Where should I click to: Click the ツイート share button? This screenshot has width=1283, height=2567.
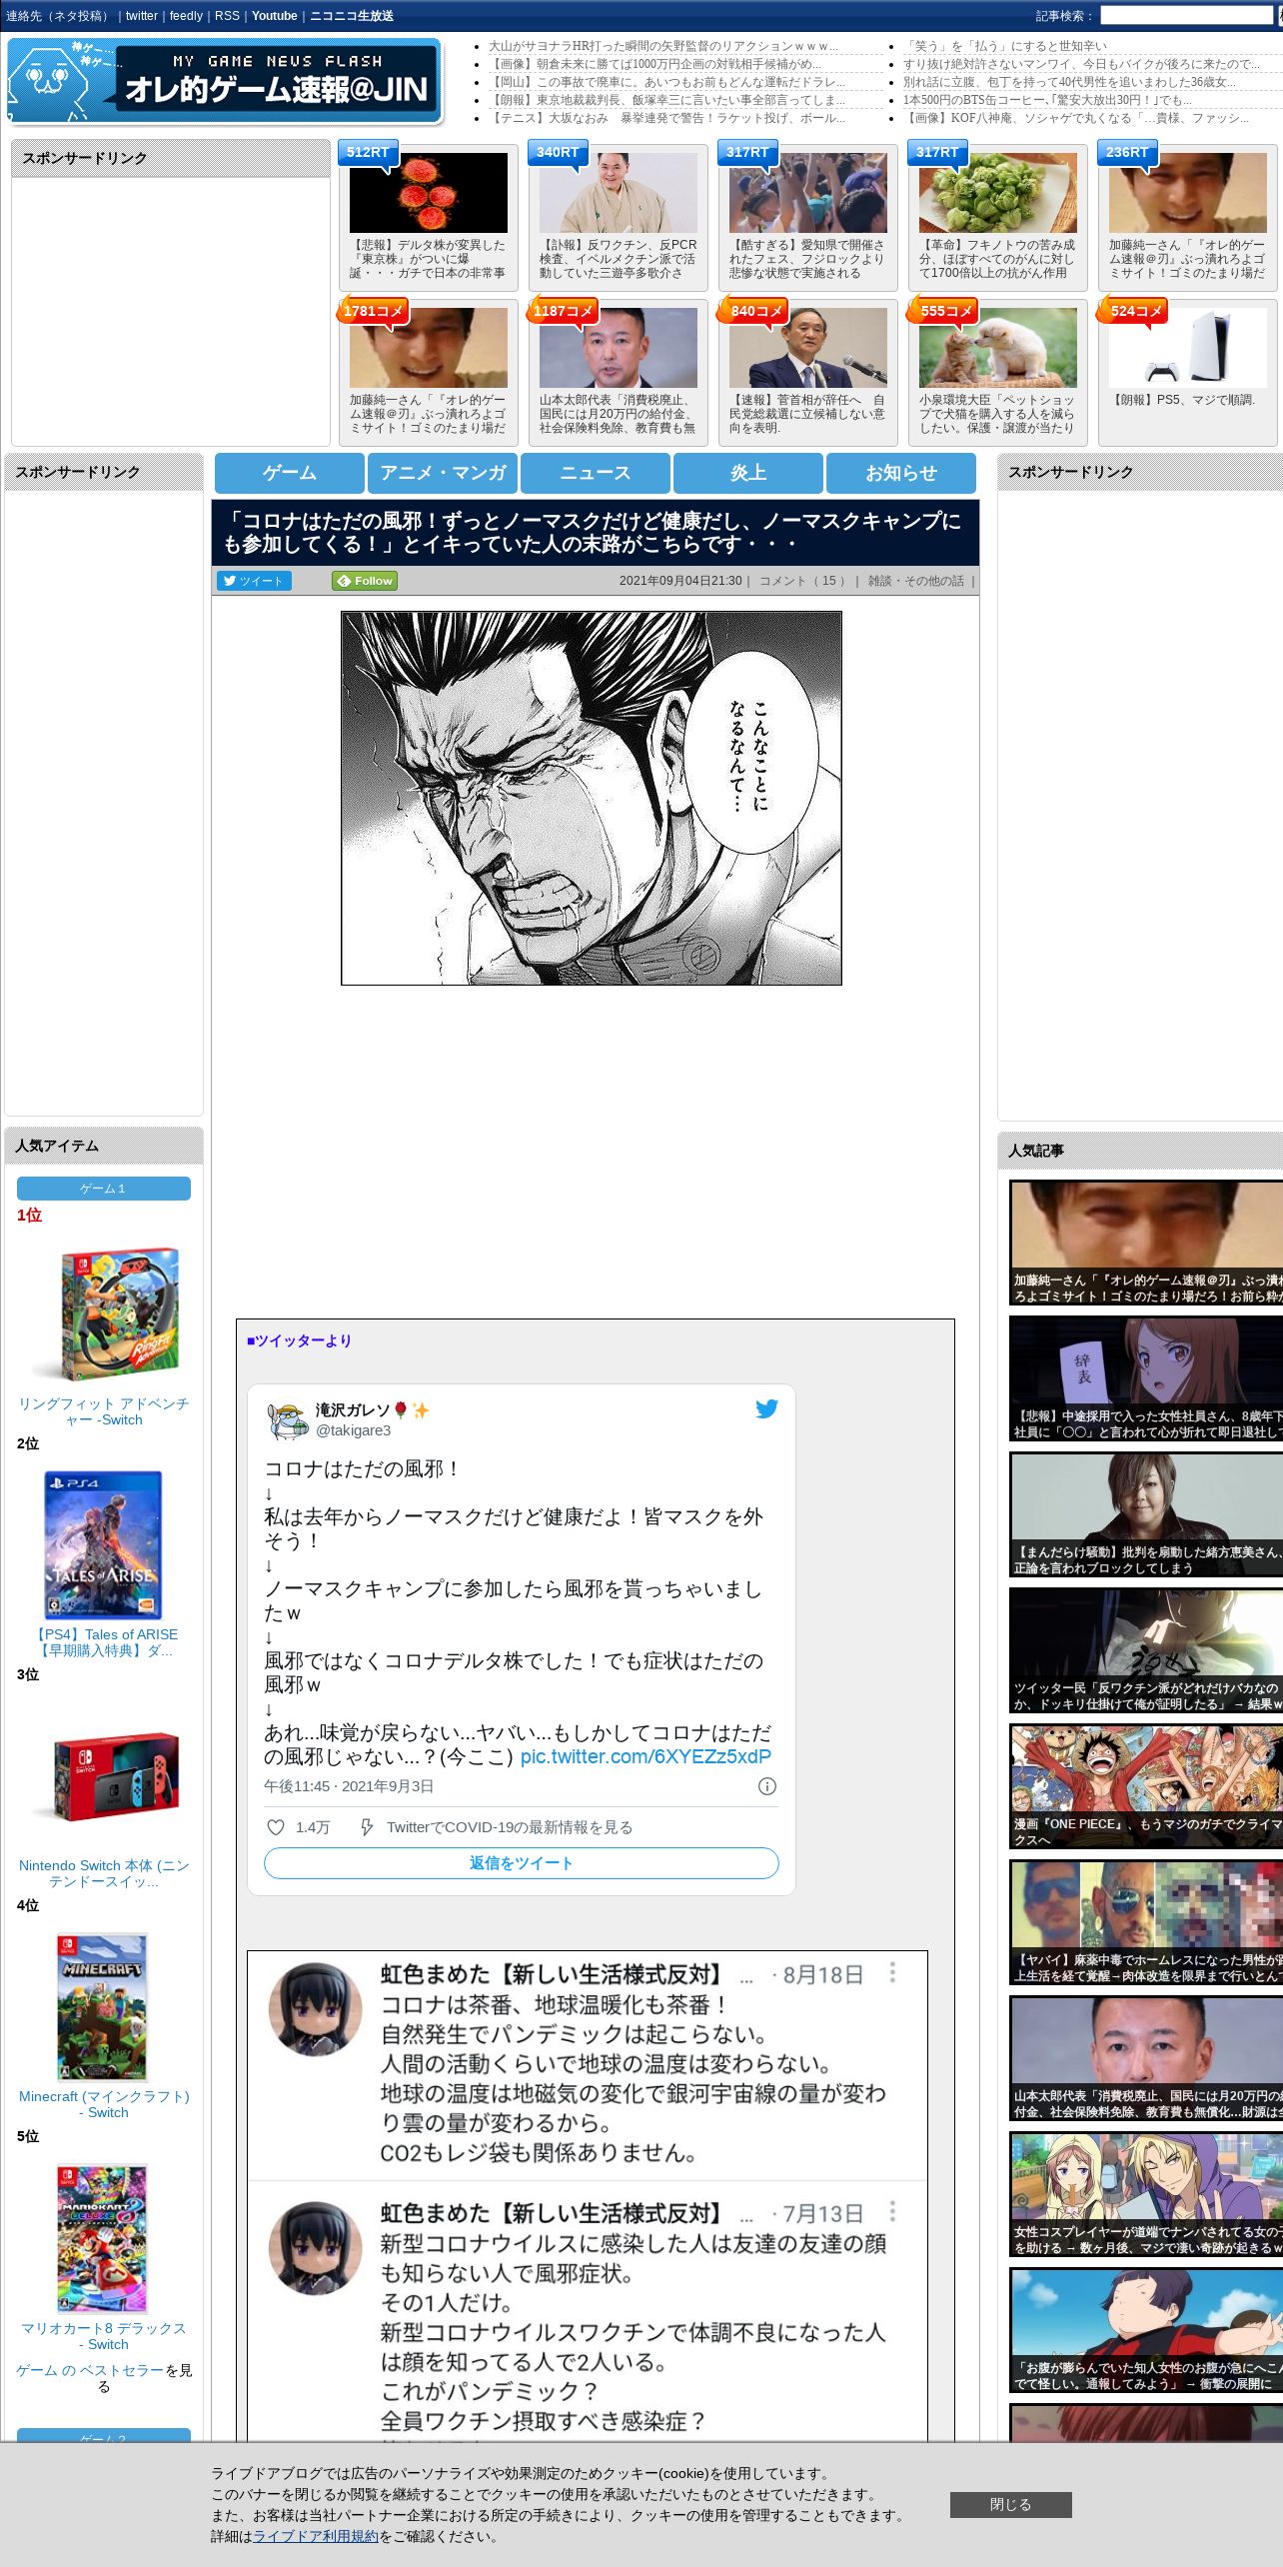point(254,581)
